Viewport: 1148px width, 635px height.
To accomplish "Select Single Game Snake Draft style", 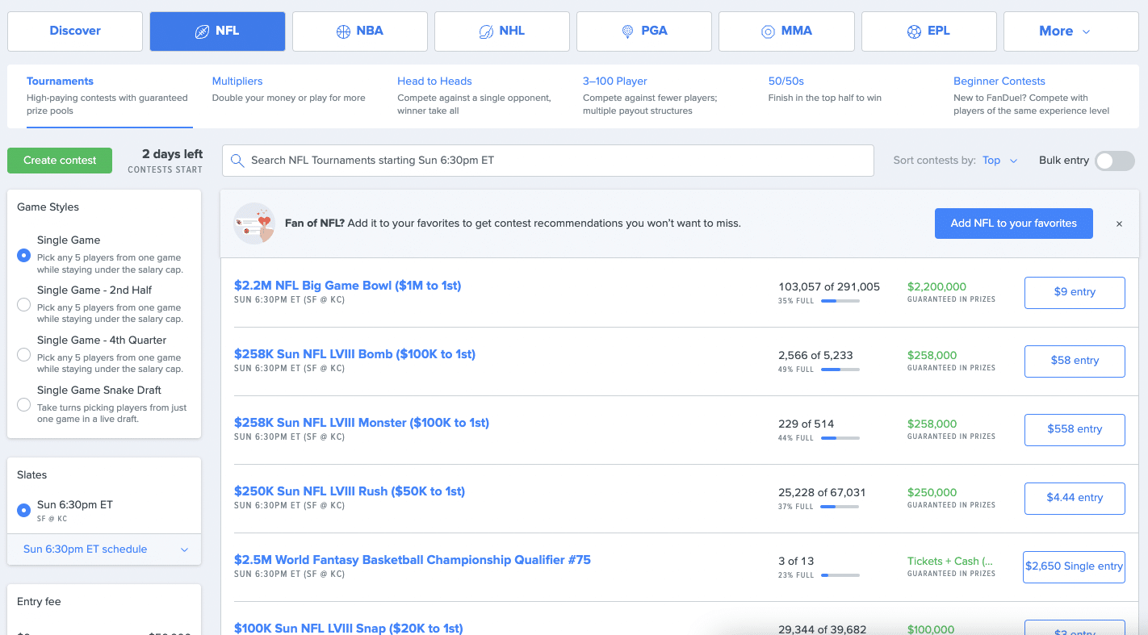I will click(x=24, y=405).
